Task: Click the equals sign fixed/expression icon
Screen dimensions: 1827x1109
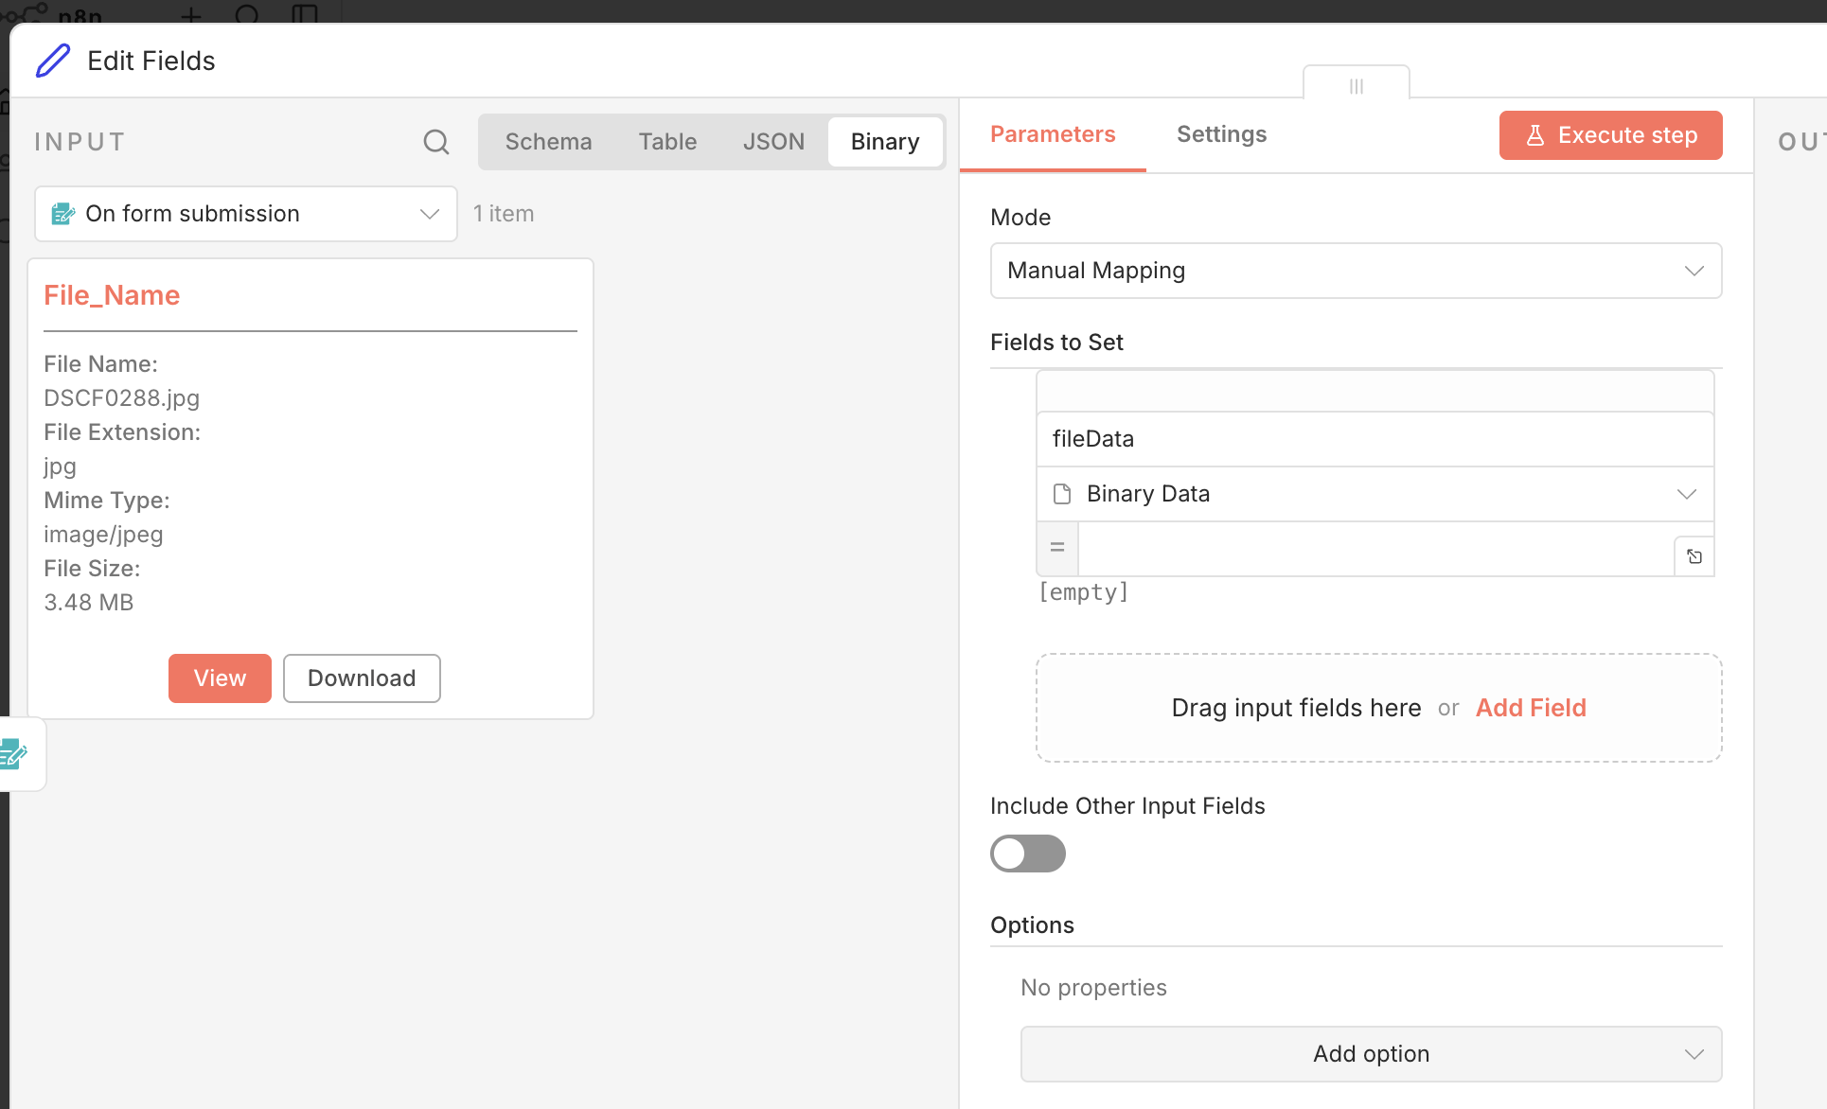Action: coord(1057,548)
